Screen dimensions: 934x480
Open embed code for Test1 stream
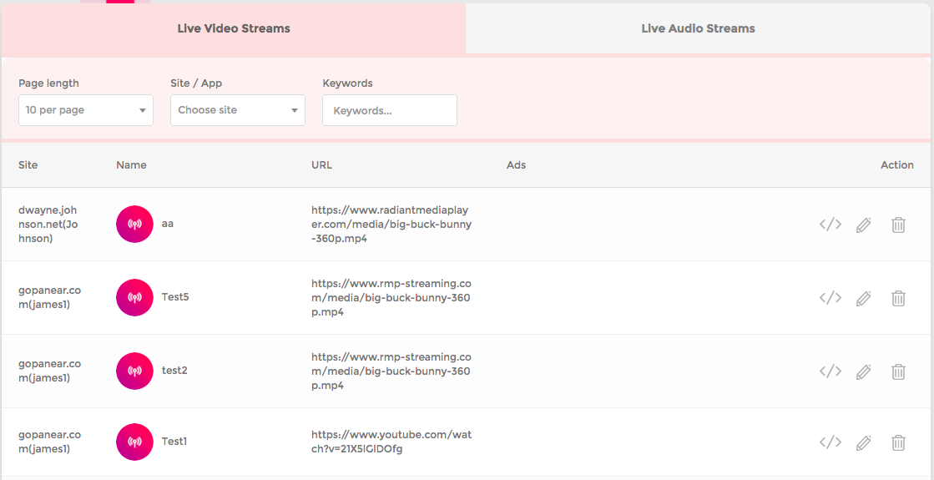tap(830, 442)
